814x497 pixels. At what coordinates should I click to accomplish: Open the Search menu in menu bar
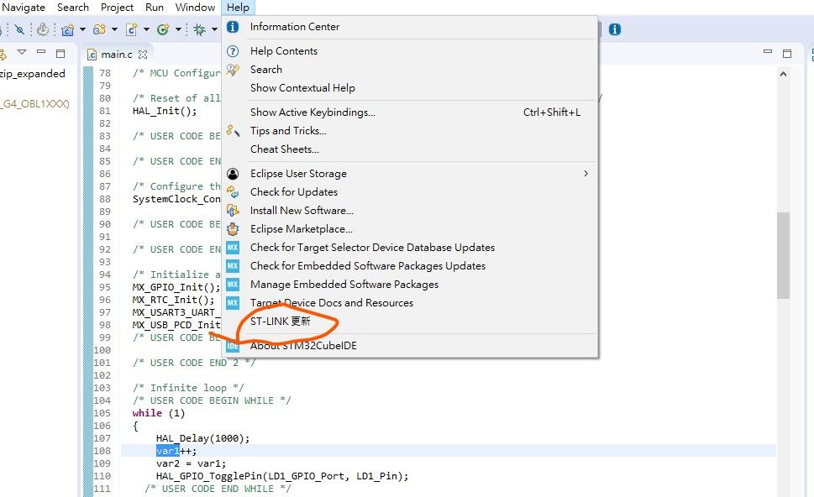pyautogui.click(x=73, y=8)
